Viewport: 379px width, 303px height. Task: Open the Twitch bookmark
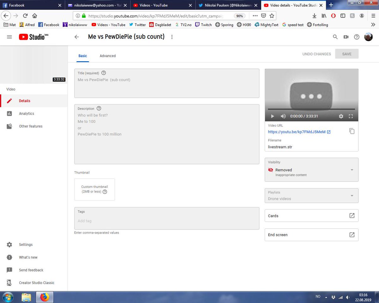coord(203,25)
